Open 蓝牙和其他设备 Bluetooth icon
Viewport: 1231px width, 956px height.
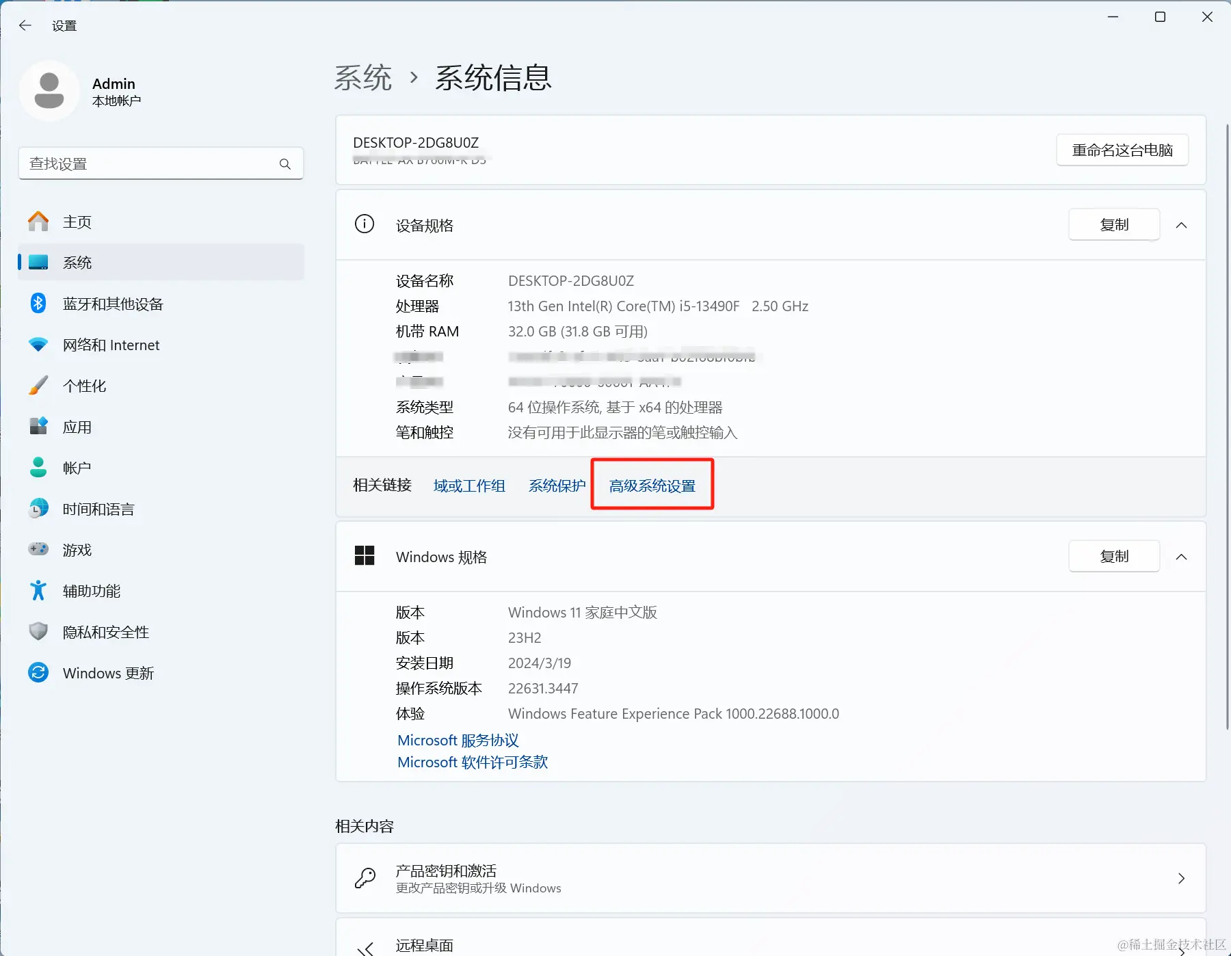pyautogui.click(x=38, y=303)
